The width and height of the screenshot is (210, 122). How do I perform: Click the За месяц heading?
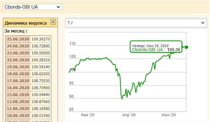pyautogui.click(x=16, y=31)
